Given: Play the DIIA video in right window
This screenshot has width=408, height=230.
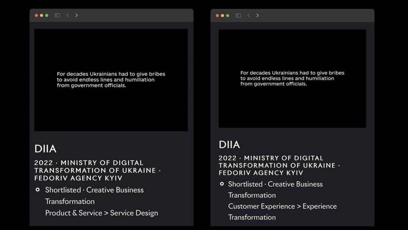Looking at the screenshot, I should [292, 79].
